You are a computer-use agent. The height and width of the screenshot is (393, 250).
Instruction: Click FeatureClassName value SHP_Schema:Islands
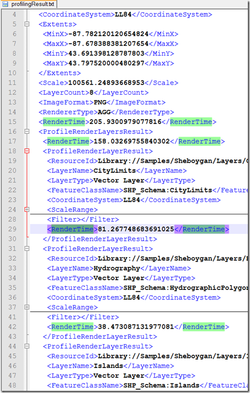161,385
